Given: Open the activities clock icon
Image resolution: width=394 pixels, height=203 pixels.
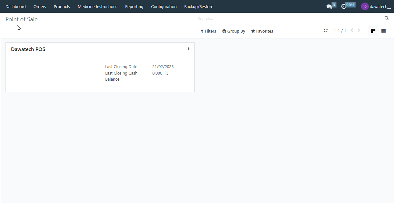Looking at the screenshot, I should [x=344, y=6].
